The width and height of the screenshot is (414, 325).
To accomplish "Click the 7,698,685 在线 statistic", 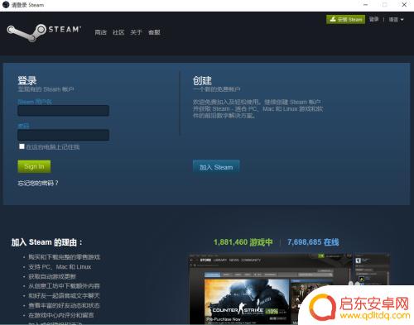I will point(313,242).
